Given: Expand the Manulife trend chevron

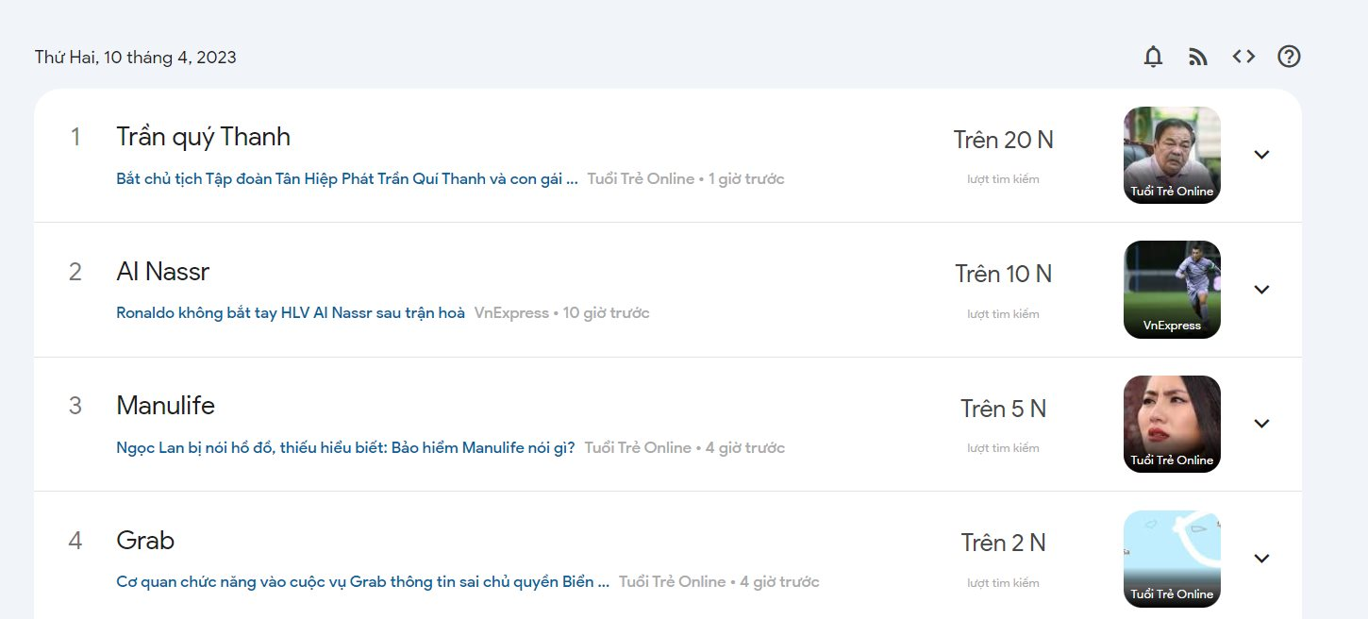Looking at the screenshot, I should [x=1261, y=424].
